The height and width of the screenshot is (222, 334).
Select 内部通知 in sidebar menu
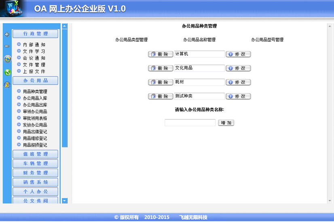pyautogui.click(x=34, y=45)
